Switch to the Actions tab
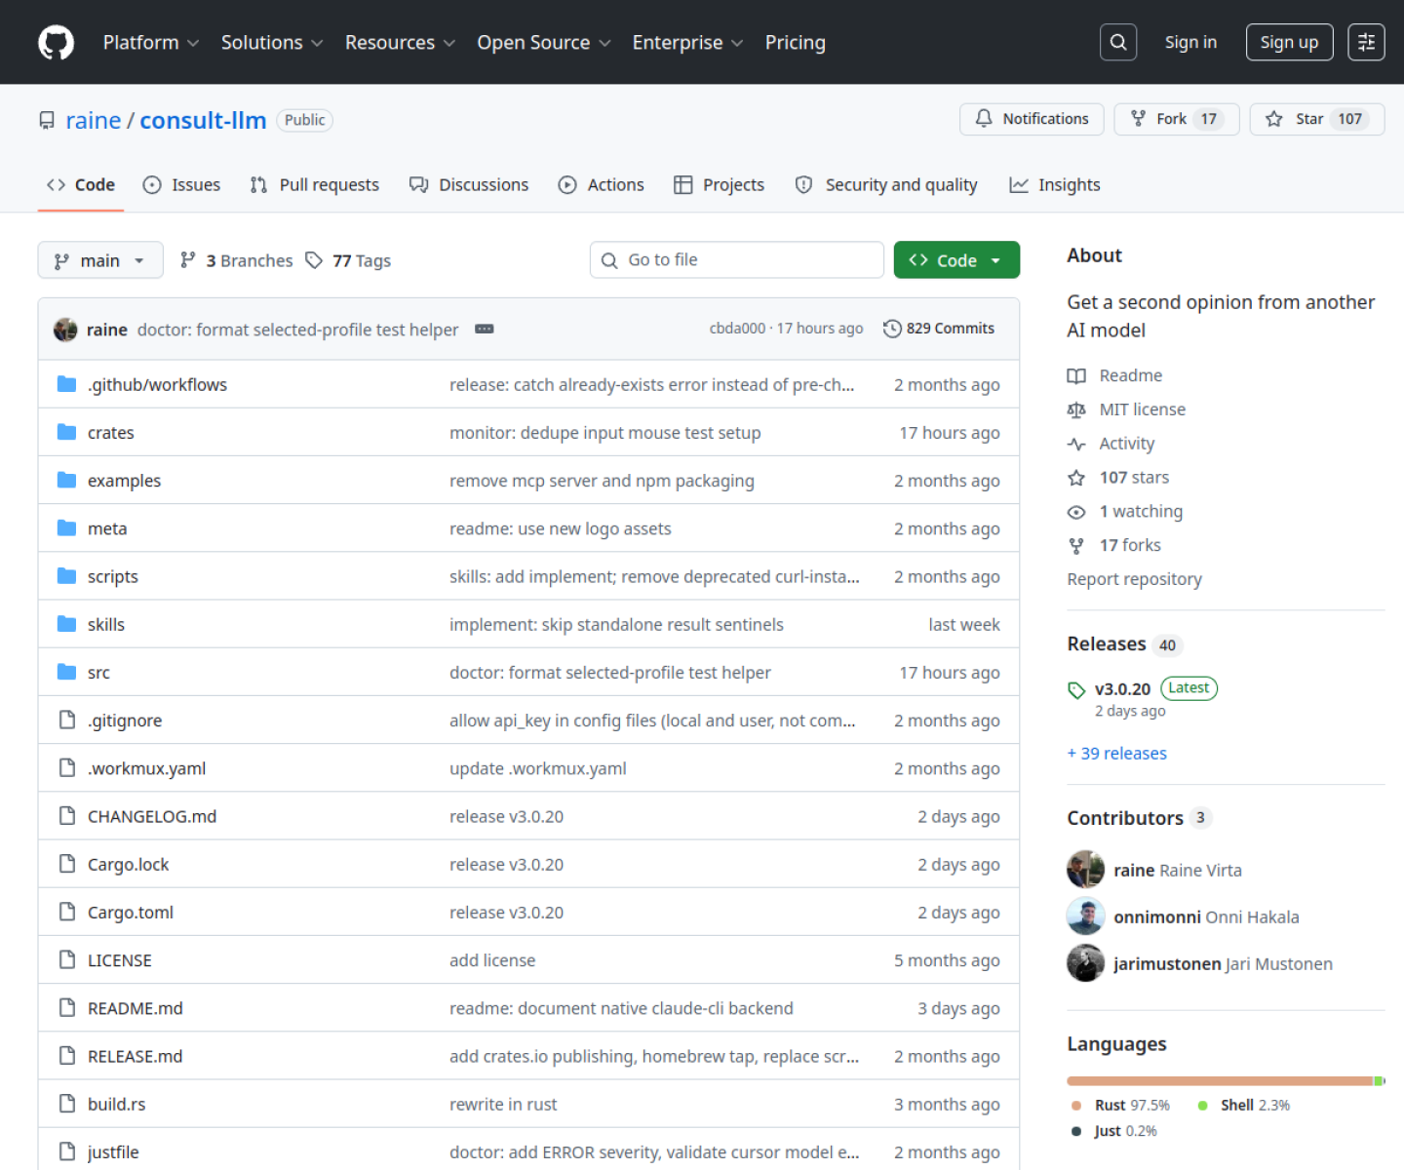The image size is (1404, 1170). click(x=601, y=185)
